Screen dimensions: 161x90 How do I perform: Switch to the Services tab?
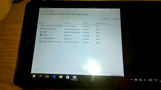[x=85, y=14]
